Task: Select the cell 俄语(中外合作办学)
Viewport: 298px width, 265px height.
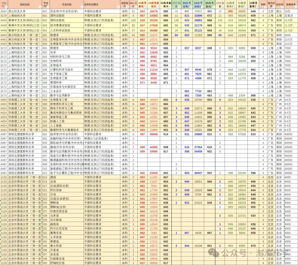Action: 67,147
